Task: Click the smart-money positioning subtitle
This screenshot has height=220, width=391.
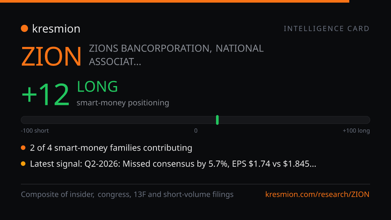Action: click(123, 103)
